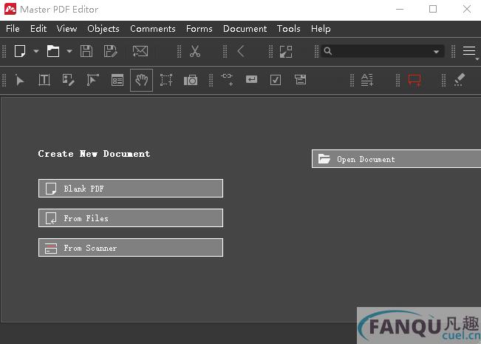Click the Send by email envelope icon

[x=140, y=51]
